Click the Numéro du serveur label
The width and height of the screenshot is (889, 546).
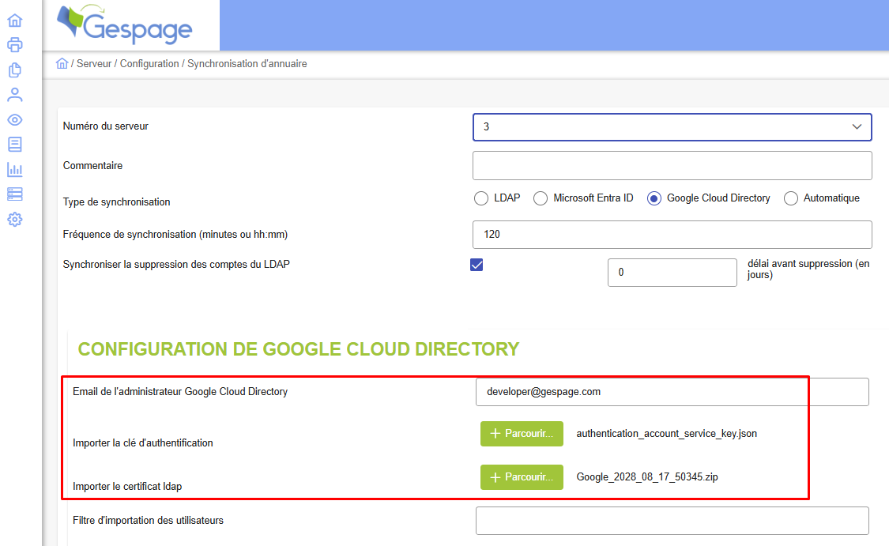tap(105, 126)
